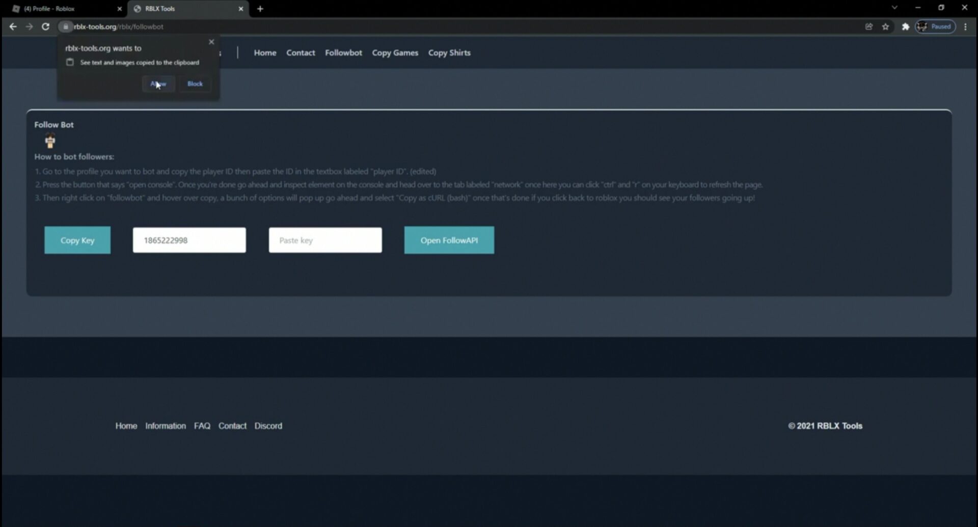The height and width of the screenshot is (527, 978).
Task: Click the Paste key input field
Action: [325, 240]
